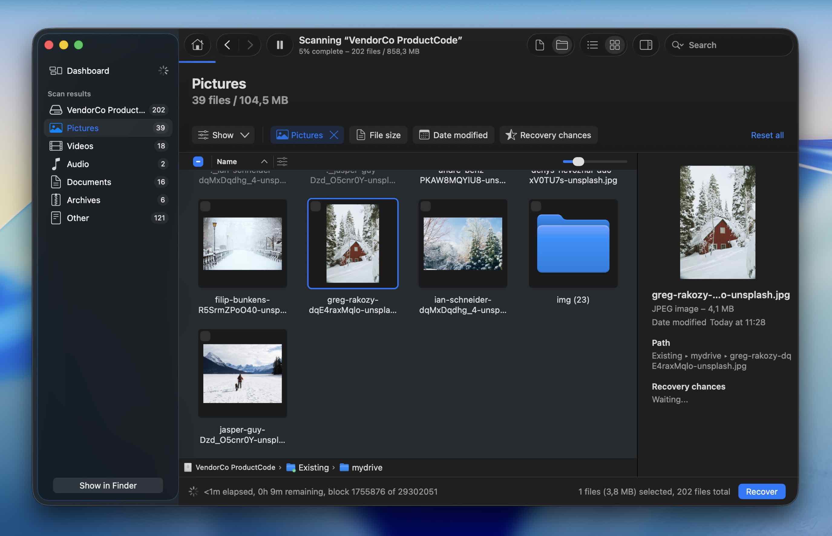Remove the Pictures filter chip

[334, 135]
